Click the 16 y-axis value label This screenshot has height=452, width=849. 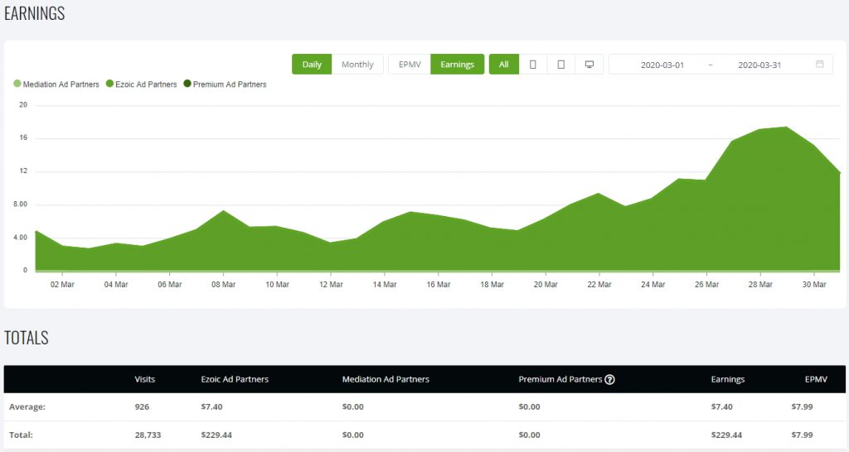click(x=23, y=138)
